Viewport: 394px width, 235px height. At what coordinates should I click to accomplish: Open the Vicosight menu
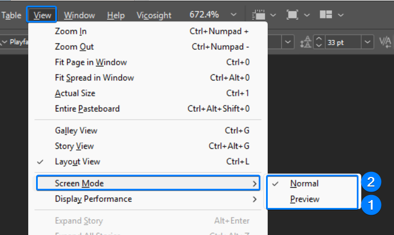click(x=154, y=15)
